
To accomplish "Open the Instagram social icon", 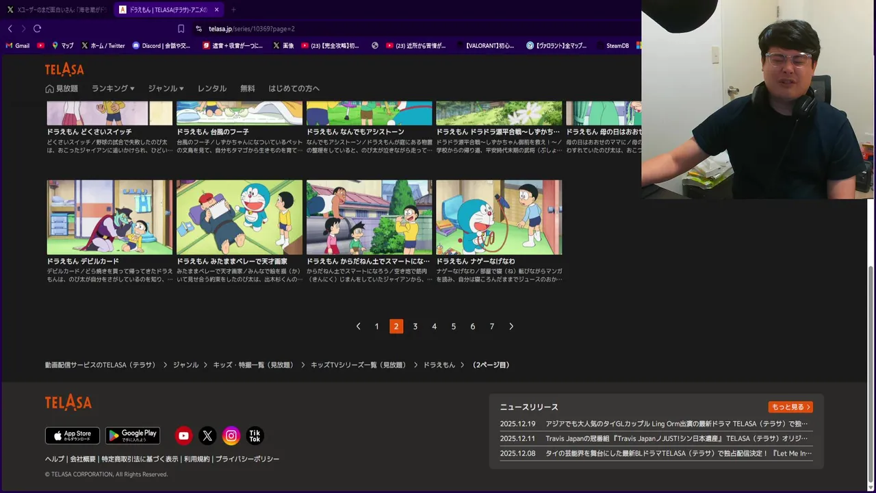I will [x=231, y=435].
